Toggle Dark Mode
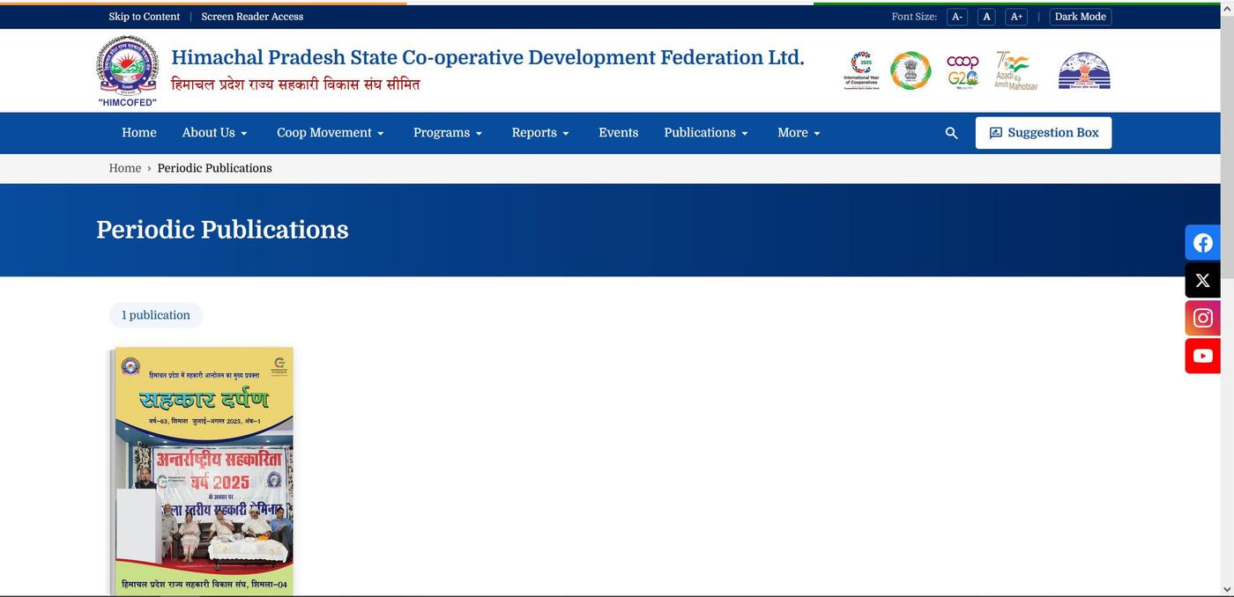 tap(1080, 17)
